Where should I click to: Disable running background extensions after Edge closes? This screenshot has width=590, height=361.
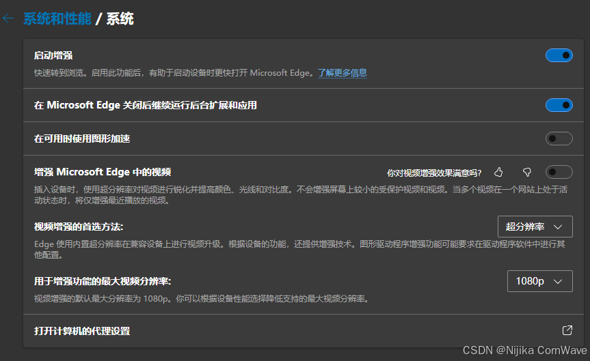point(559,105)
